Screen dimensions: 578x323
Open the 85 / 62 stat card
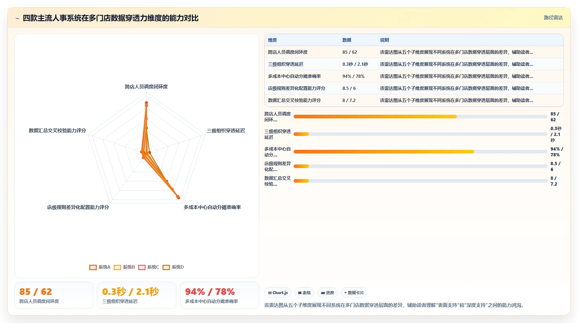point(54,295)
